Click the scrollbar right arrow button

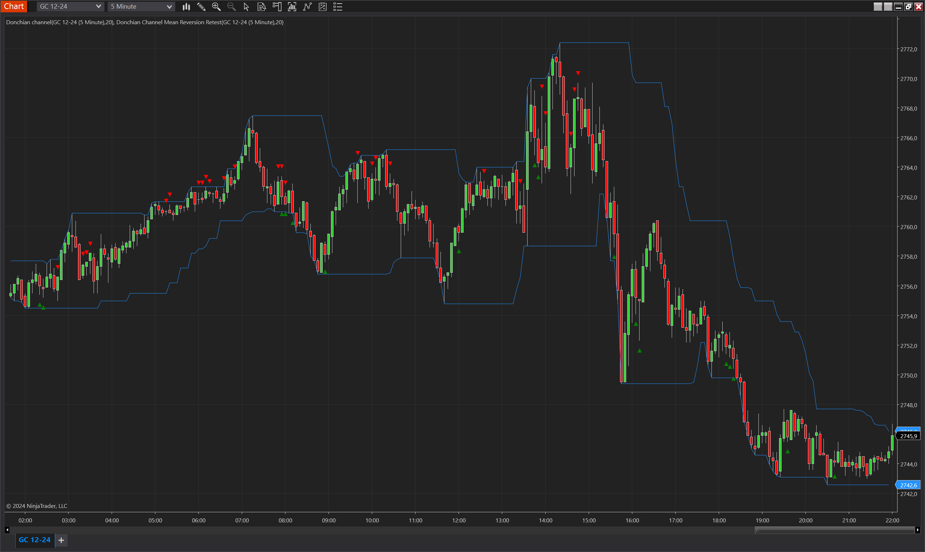917,530
